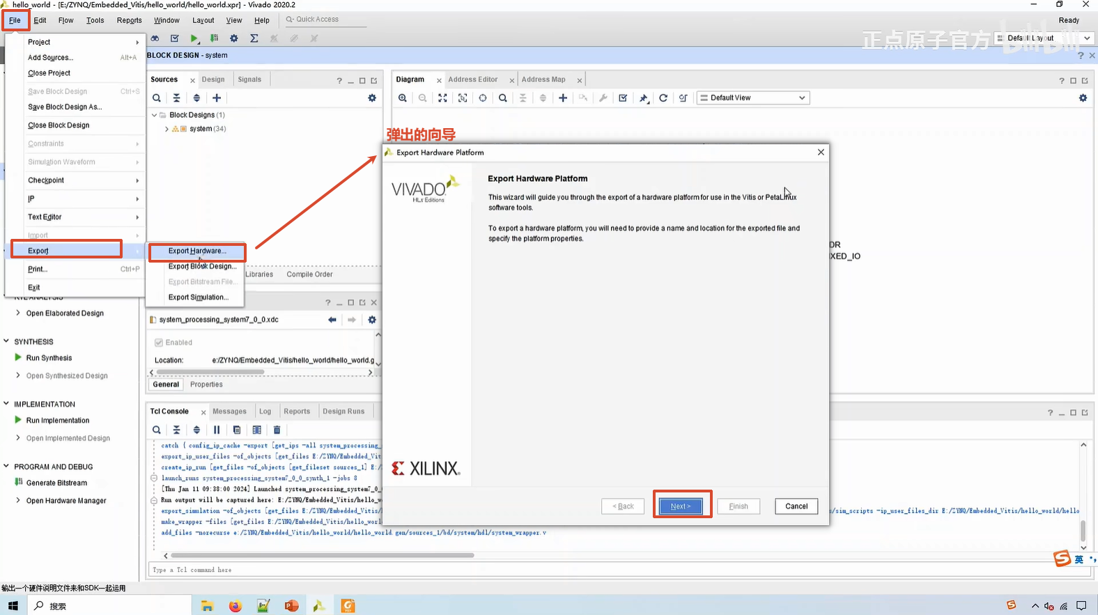Screen dimensions: 1098x615
Task: Cancel the Export Hardware Platform wizard
Action: [796, 506]
